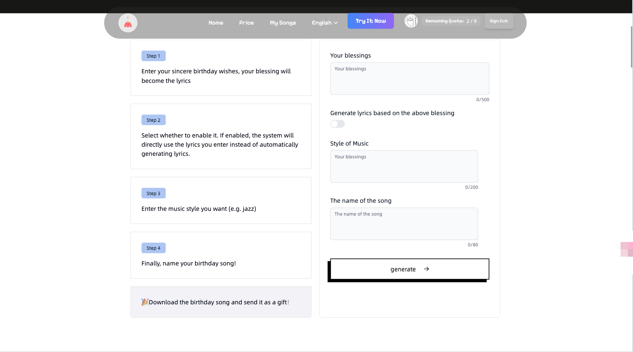The height and width of the screenshot is (352, 633).
Task: Click the Try It Now button
Action: point(370,21)
